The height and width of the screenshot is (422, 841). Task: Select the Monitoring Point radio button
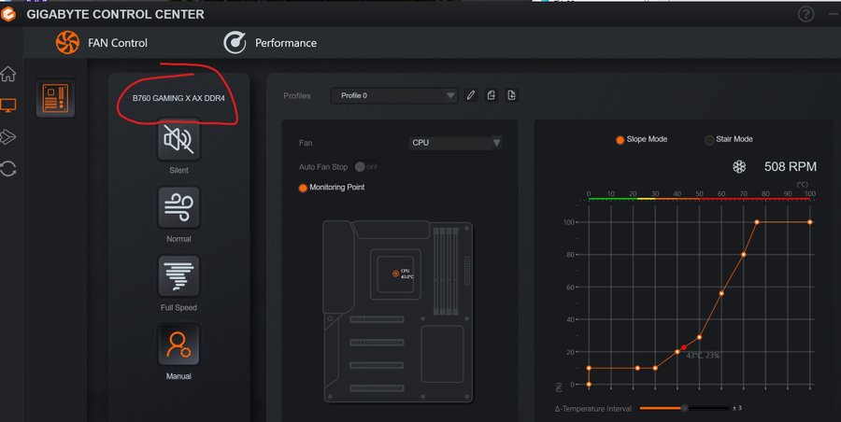(x=303, y=188)
